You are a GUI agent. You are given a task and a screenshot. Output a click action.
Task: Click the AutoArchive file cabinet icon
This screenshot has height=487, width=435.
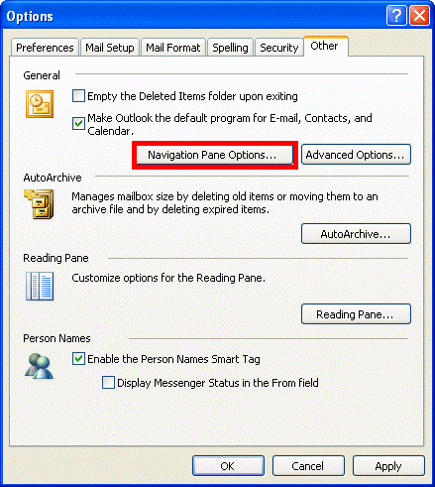click(x=39, y=203)
